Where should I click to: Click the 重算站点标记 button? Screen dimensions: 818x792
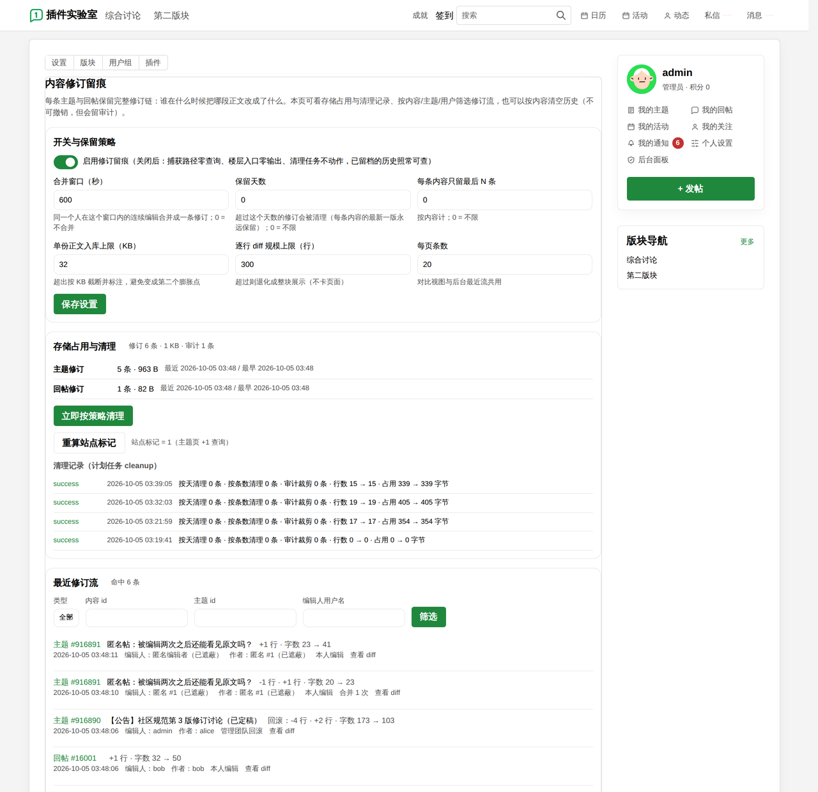(89, 443)
